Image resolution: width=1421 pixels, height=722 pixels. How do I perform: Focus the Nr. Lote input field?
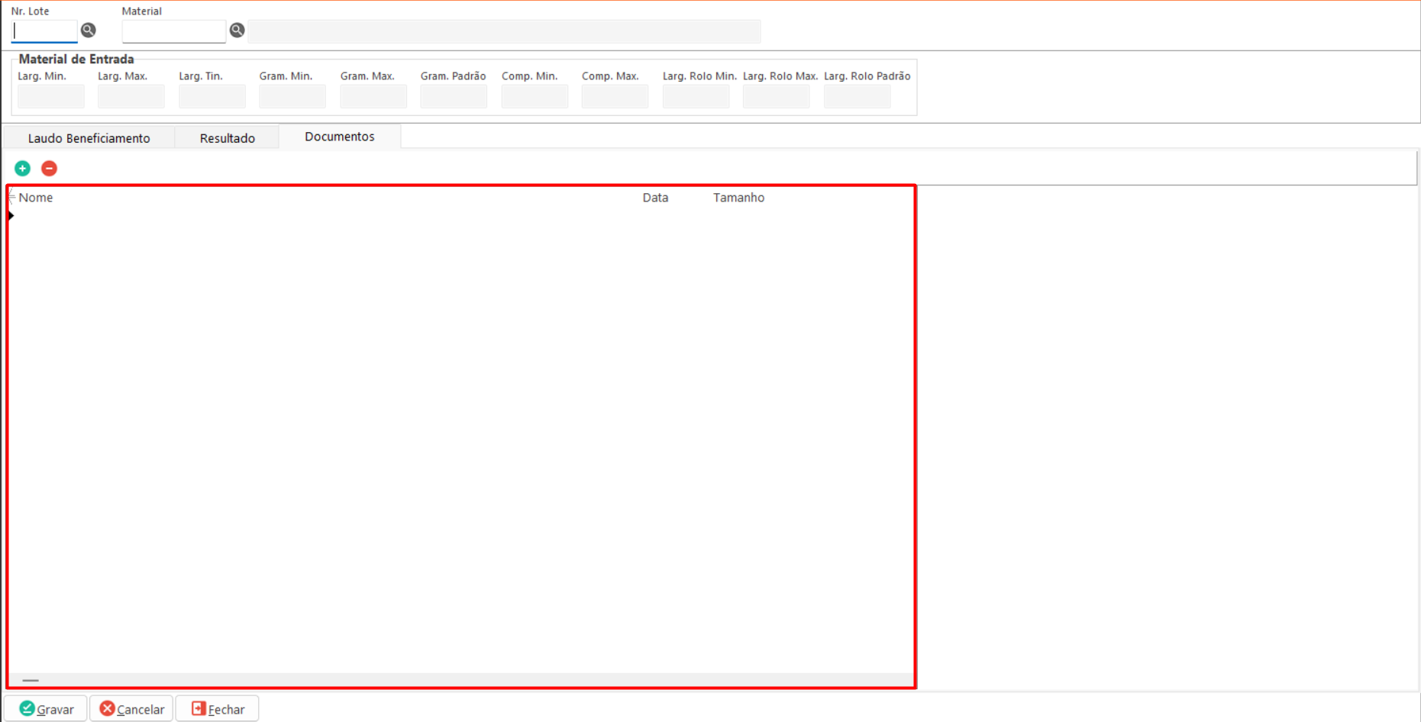[44, 31]
